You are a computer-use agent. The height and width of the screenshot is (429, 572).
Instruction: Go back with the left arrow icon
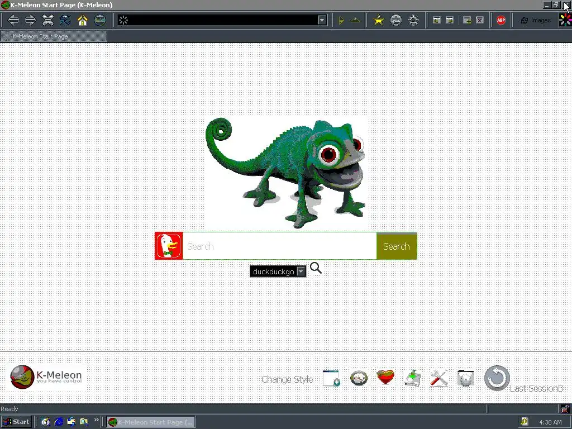tap(13, 20)
